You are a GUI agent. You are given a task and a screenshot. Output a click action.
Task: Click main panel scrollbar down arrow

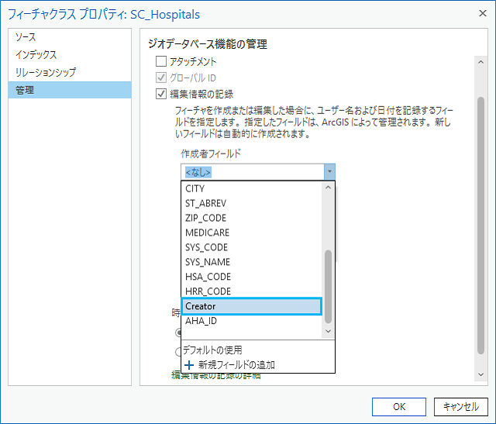pyautogui.click(x=480, y=375)
